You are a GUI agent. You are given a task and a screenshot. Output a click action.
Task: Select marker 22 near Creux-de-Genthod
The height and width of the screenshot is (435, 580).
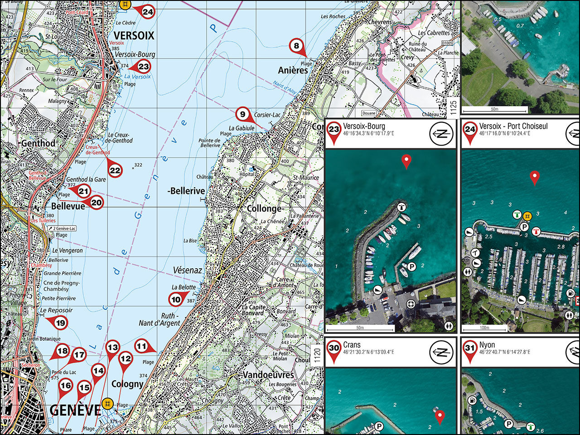115,170
